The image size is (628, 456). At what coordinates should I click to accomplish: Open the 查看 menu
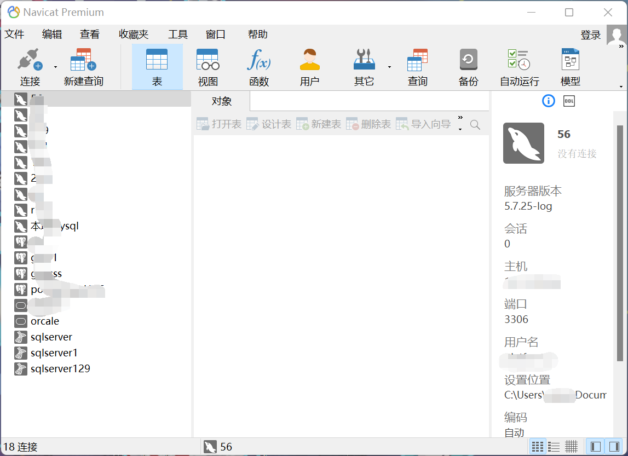coord(90,34)
